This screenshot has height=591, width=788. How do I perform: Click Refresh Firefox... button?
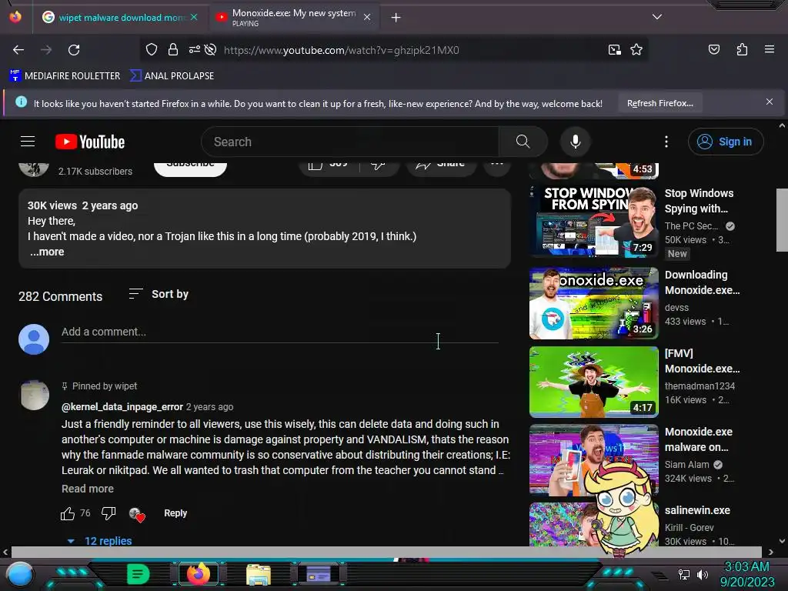(x=659, y=103)
